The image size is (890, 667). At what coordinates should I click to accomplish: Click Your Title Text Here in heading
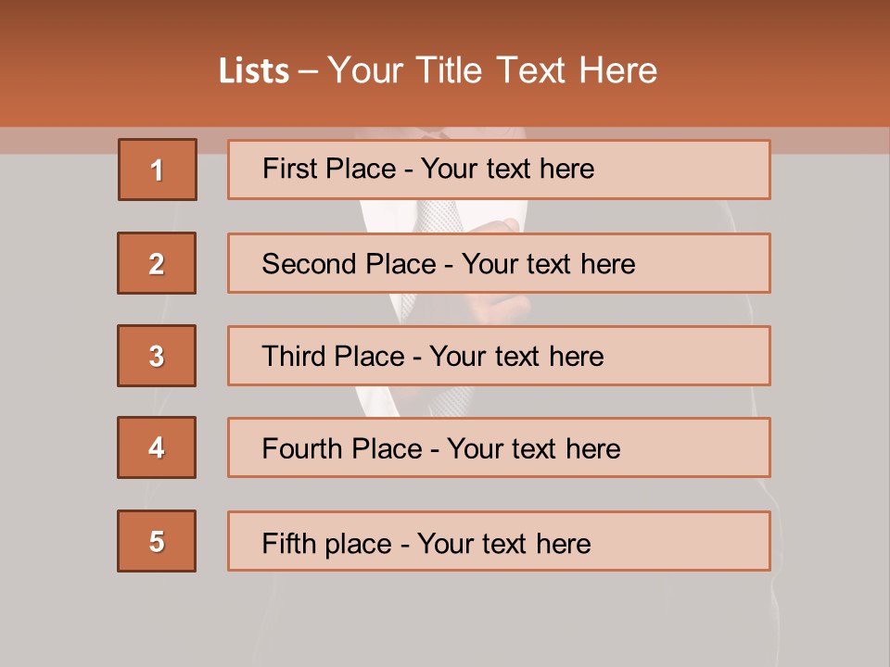tap(492, 70)
